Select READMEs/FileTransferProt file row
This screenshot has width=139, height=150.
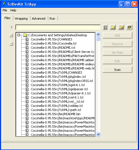point(63,56)
